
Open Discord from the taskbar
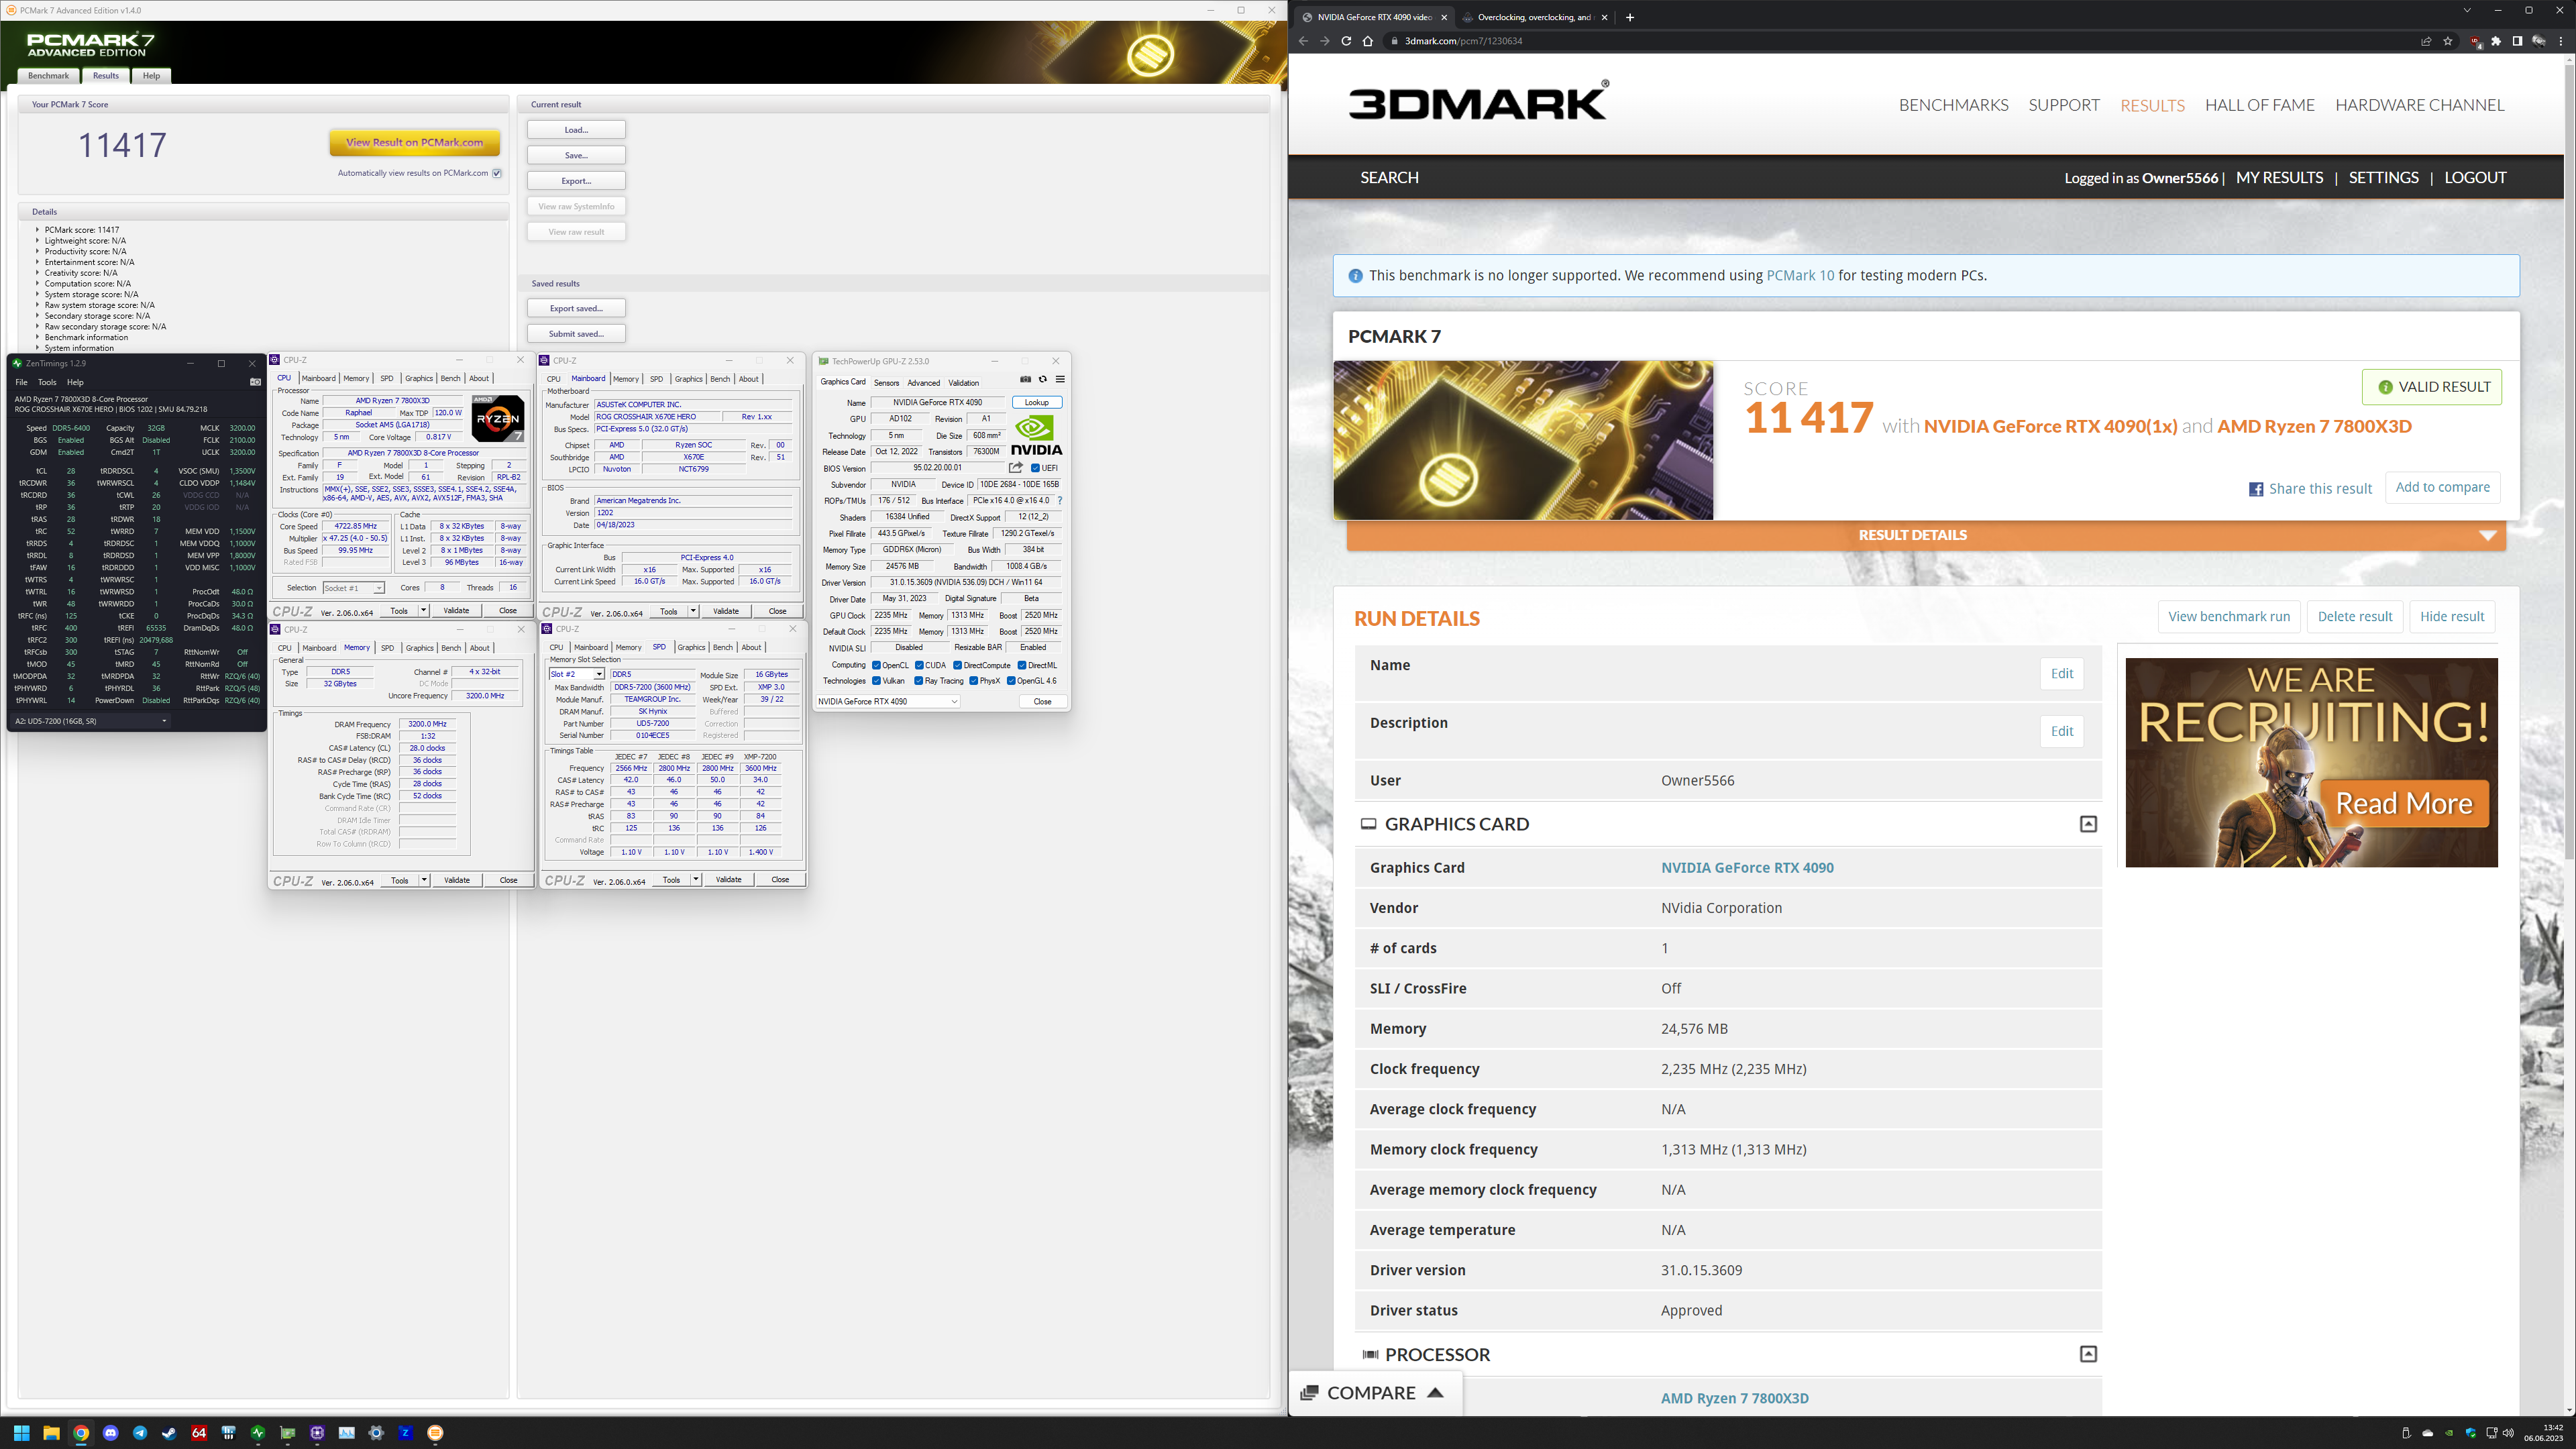point(110,1433)
